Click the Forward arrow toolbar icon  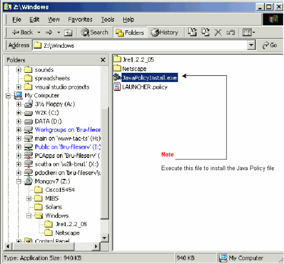pos(49,32)
